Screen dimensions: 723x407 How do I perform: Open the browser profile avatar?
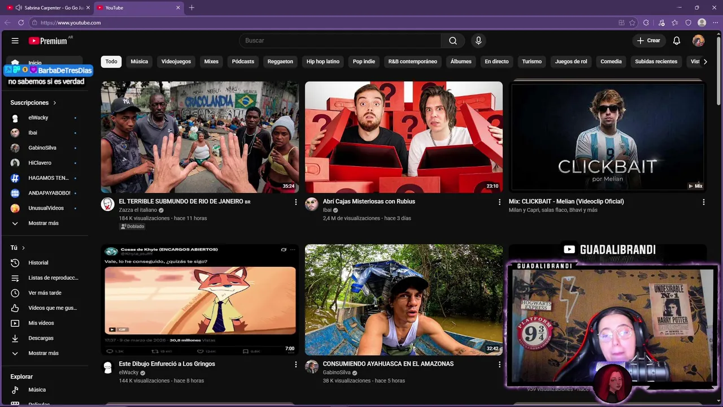[x=702, y=23]
